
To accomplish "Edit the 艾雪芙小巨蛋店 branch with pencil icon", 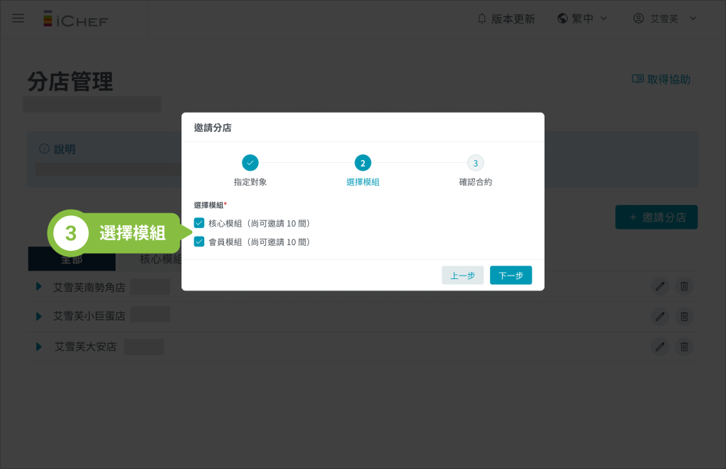I will [660, 316].
